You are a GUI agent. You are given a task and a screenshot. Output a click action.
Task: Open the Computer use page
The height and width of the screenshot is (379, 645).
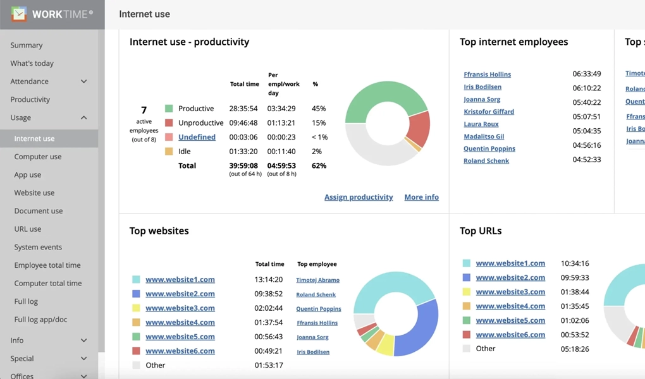tap(38, 157)
